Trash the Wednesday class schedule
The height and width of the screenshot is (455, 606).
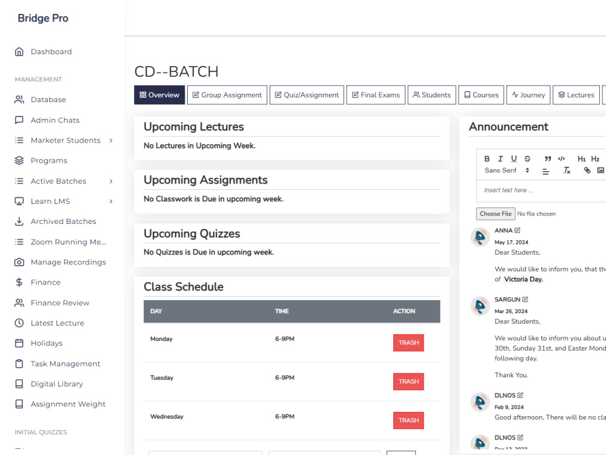408,420
